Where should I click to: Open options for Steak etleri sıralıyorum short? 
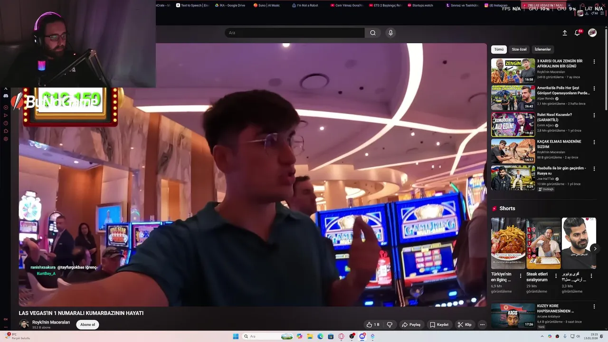pyautogui.click(x=556, y=276)
